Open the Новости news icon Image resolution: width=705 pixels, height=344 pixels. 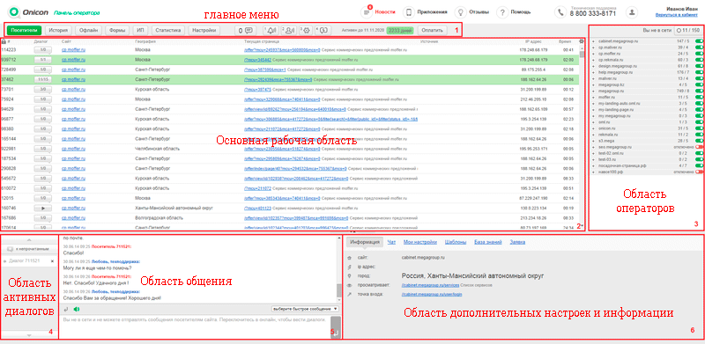(x=367, y=12)
